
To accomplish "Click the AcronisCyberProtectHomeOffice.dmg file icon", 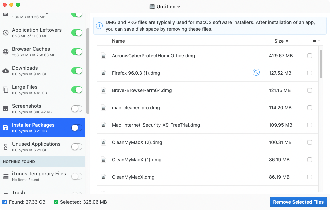I will pos(104,56).
